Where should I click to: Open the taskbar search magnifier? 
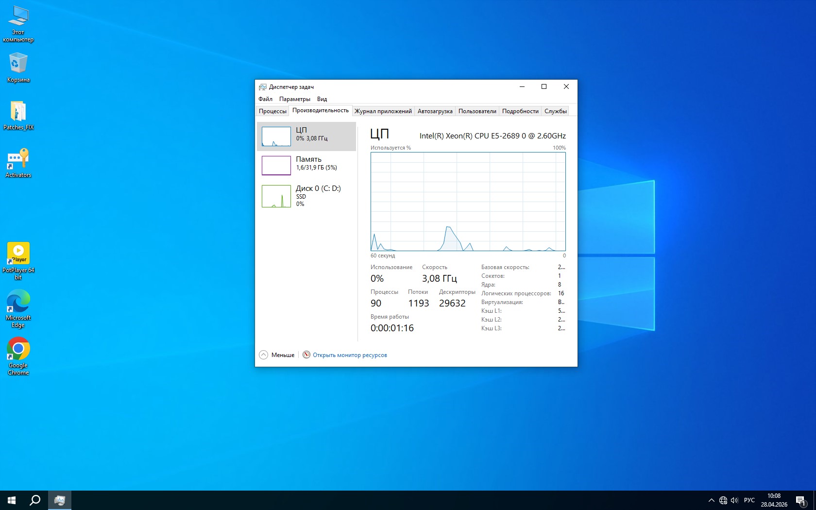[35, 500]
